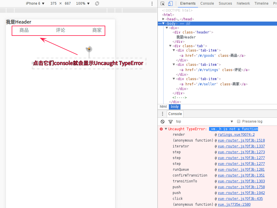Image resolution: width=277 pixels, height=208 pixels.
Task: Click the 我是Header text node in Elements
Action: 186,37
